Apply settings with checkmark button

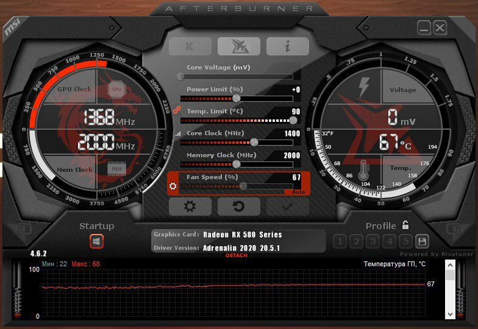pyautogui.click(x=288, y=207)
